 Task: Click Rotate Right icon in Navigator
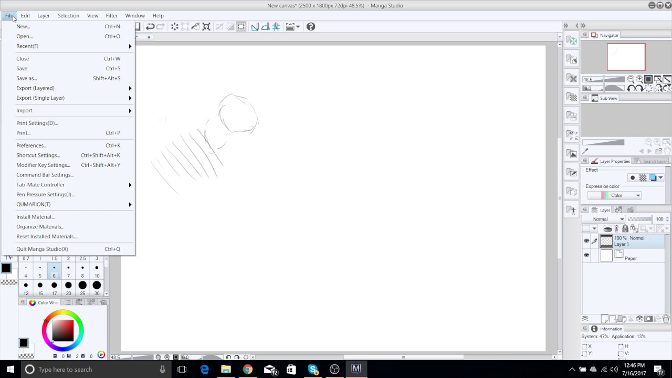(x=639, y=88)
